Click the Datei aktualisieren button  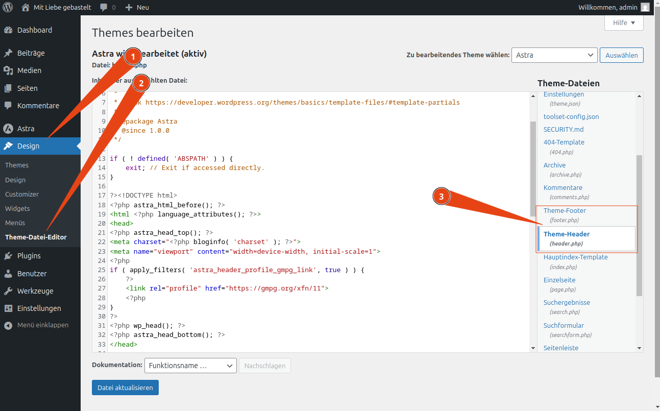click(x=126, y=388)
